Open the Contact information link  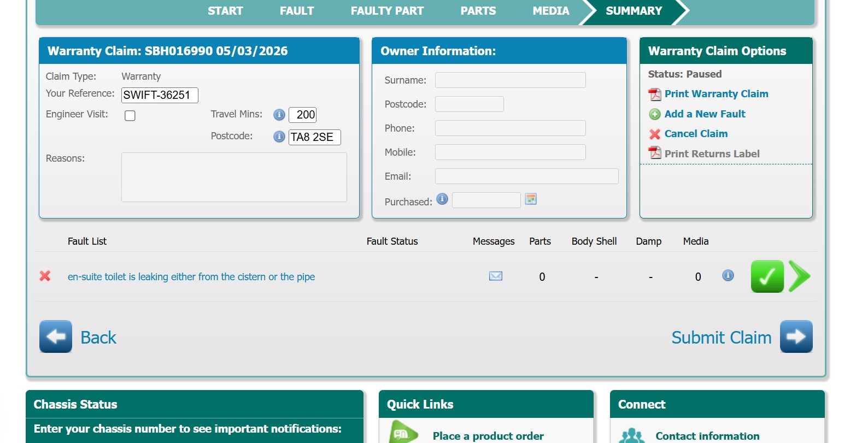tap(707, 436)
